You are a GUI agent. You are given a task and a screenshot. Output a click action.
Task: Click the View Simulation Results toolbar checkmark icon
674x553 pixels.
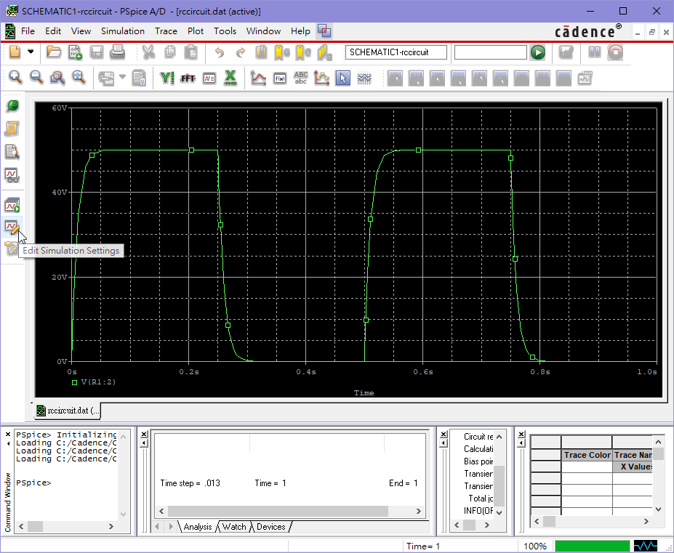point(566,52)
